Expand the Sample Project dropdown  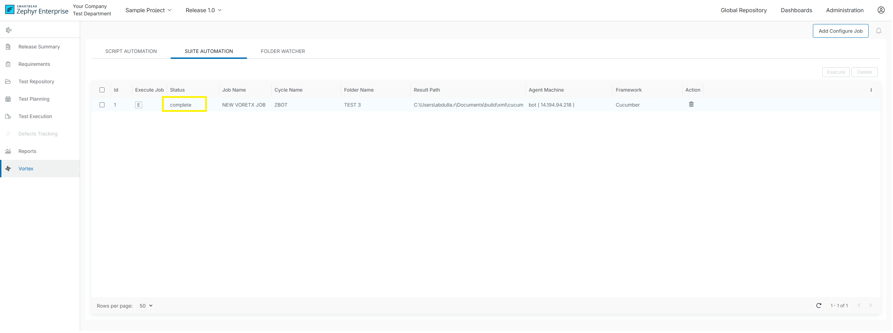(x=148, y=10)
